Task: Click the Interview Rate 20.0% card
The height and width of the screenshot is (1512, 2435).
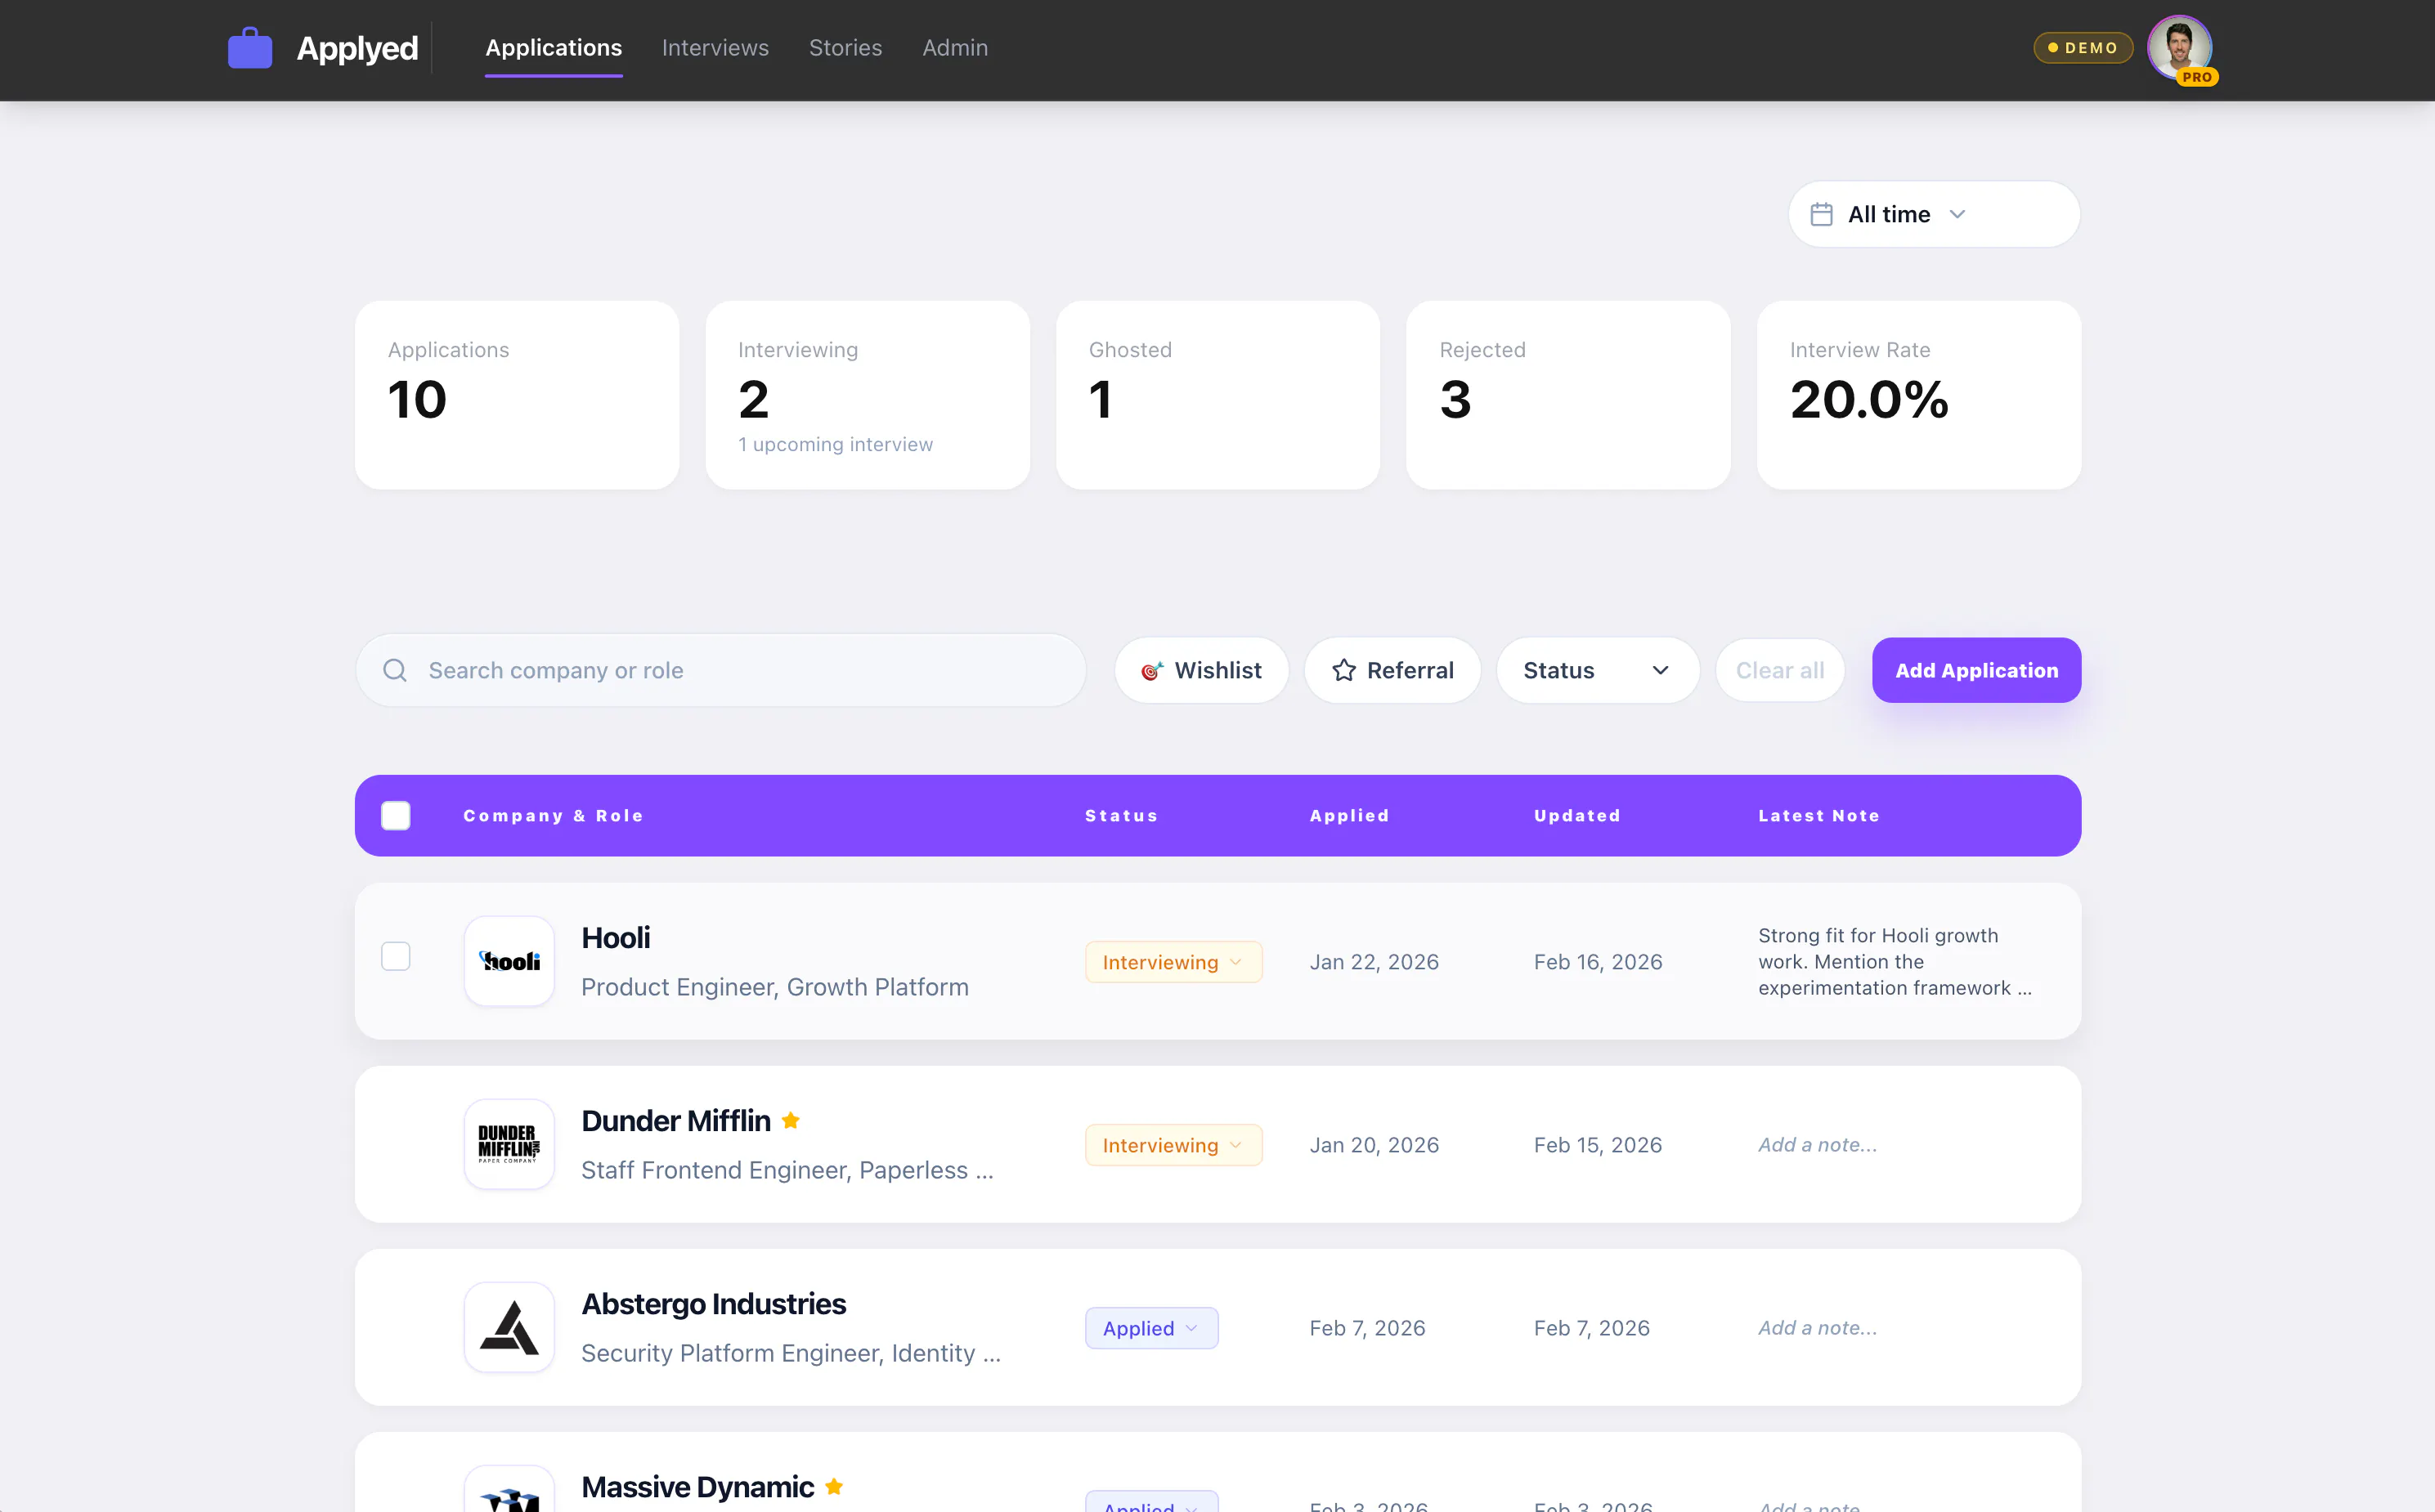Action: [1919, 395]
